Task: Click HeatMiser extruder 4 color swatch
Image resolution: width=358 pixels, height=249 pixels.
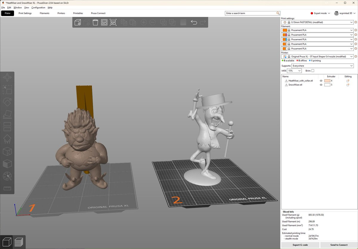Action: click(327, 81)
